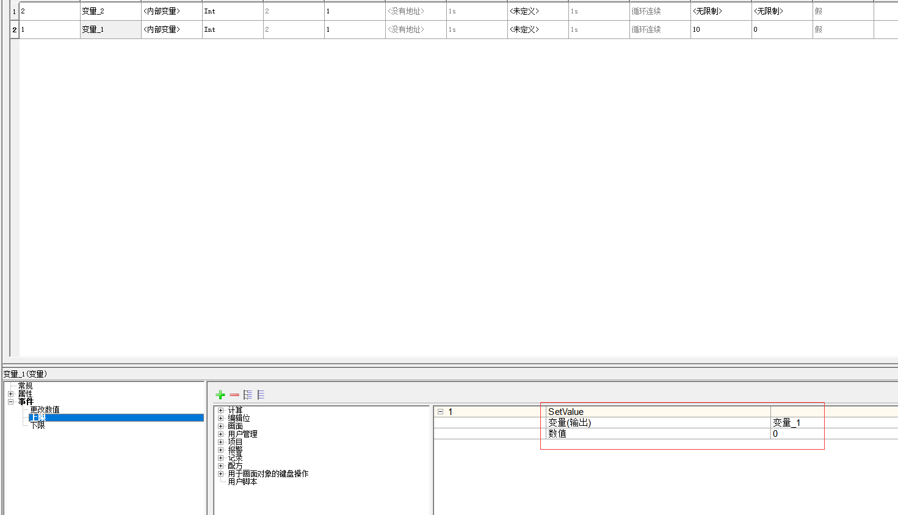Click the upper limit value 10 of 变量_1
The height and width of the screenshot is (515, 898).
pos(721,30)
